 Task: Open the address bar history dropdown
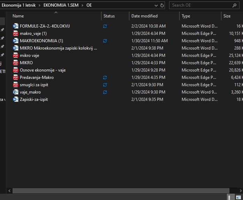pos(156,5)
